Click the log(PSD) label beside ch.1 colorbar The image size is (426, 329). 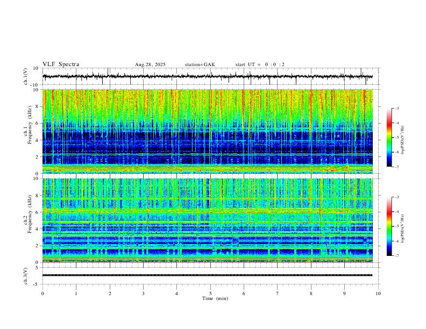pyautogui.click(x=403, y=140)
